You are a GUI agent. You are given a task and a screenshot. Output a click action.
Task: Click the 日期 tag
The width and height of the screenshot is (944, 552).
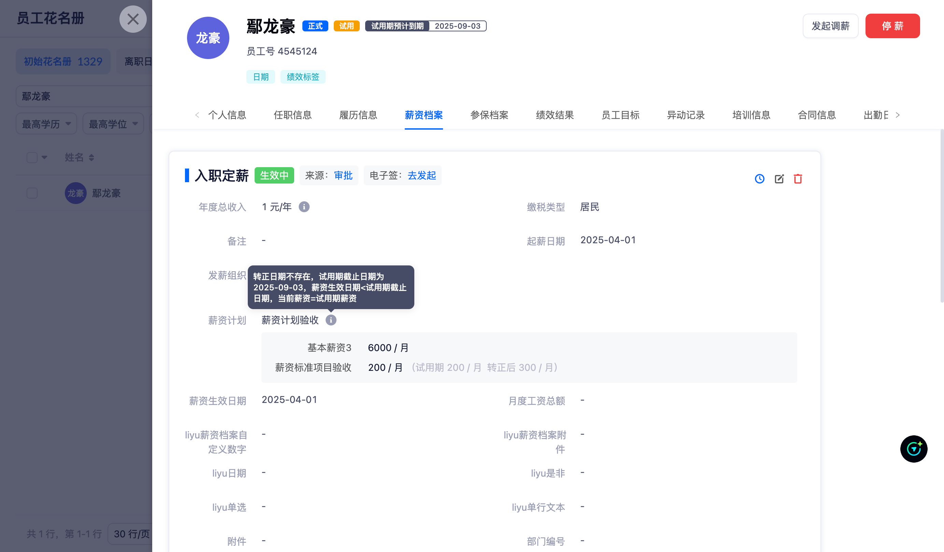pyautogui.click(x=261, y=77)
